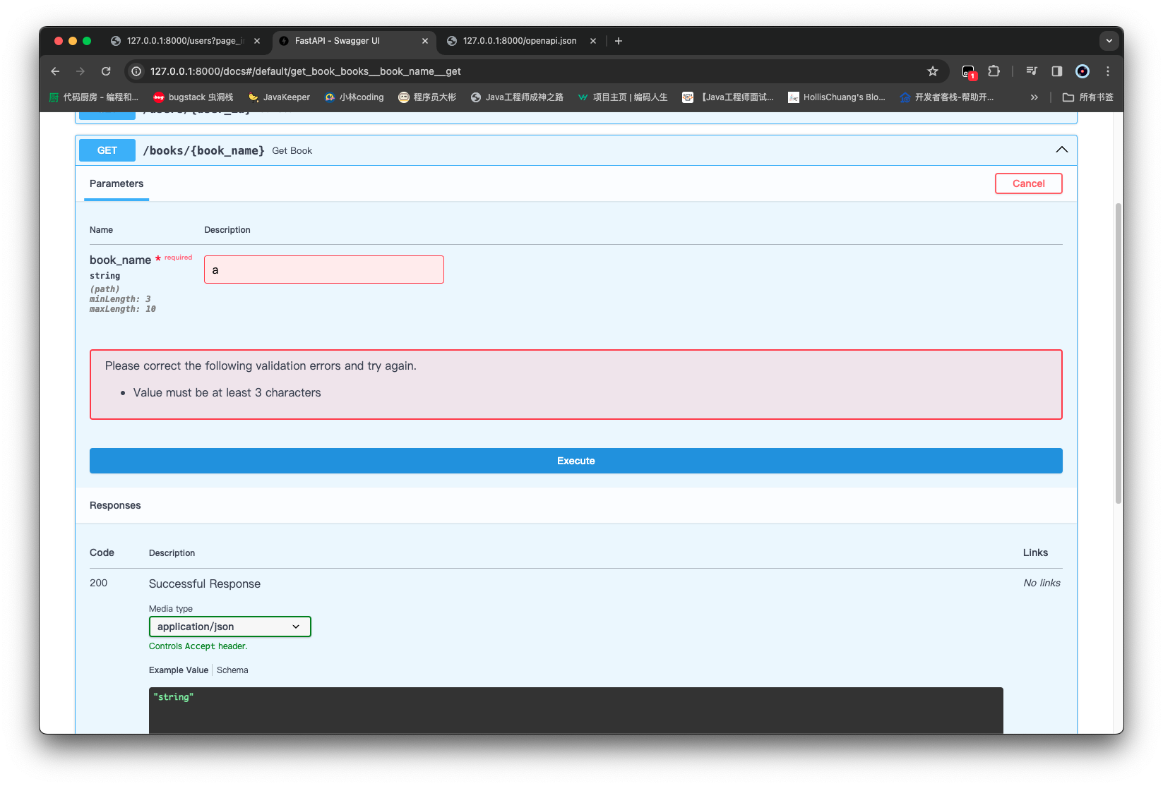The height and width of the screenshot is (786, 1163).
Task: Open the 项目主页 | 编码人生 bookmark
Action: [x=623, y=97]
